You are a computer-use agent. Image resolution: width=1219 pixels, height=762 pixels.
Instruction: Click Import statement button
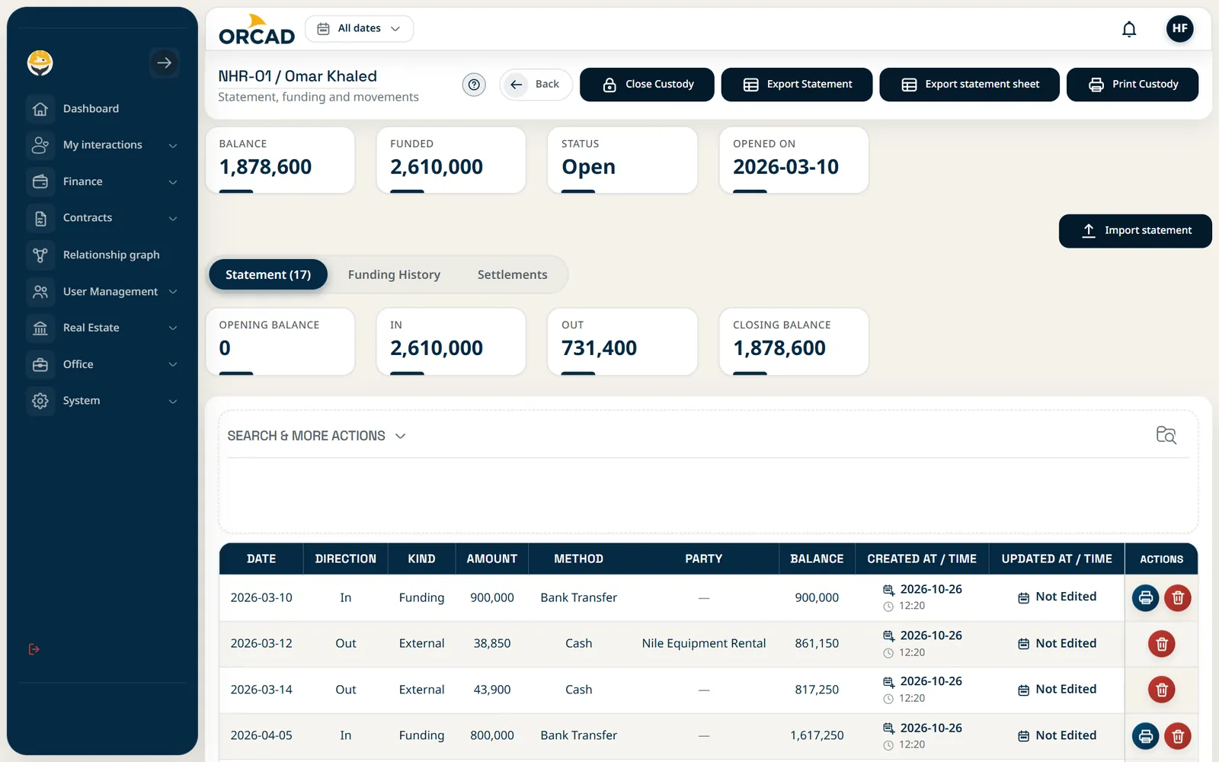pyautogui.click(x=1135, y=231)
